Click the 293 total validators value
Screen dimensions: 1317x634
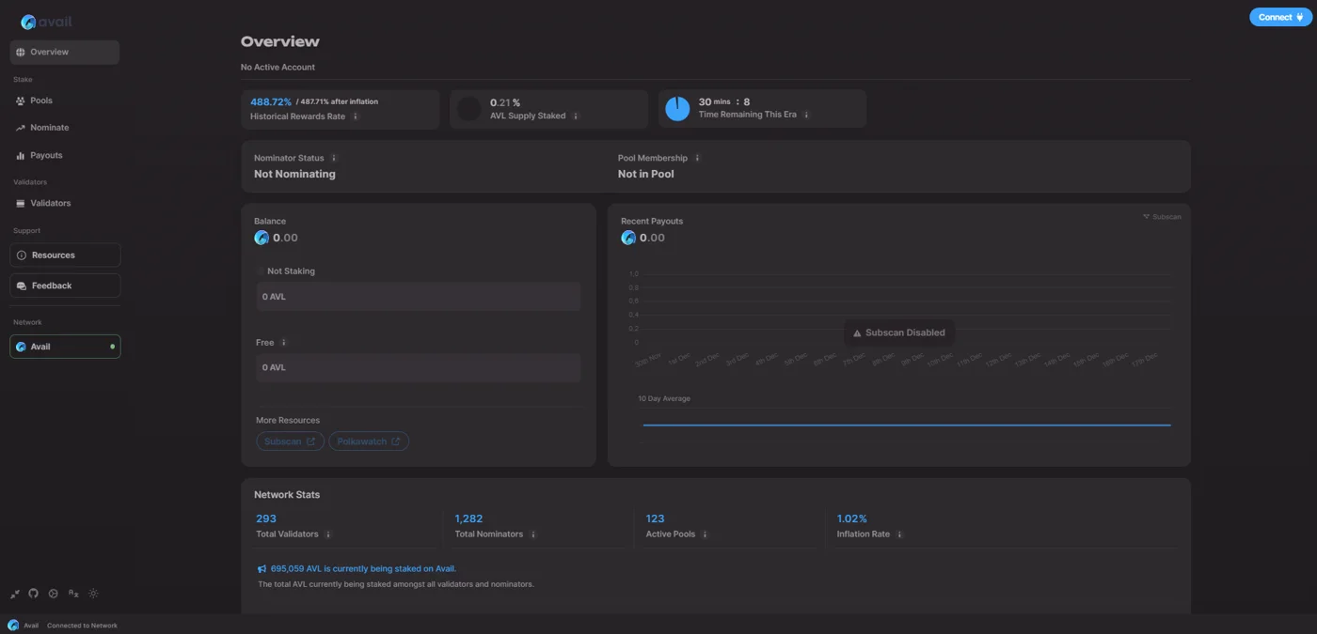tap(266, 518)
